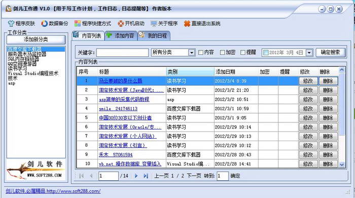Click 确定搜索 search button

(x=331, y=52)
